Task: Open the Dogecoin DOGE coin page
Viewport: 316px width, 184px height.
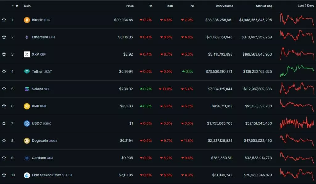Action: click(44, 140)
